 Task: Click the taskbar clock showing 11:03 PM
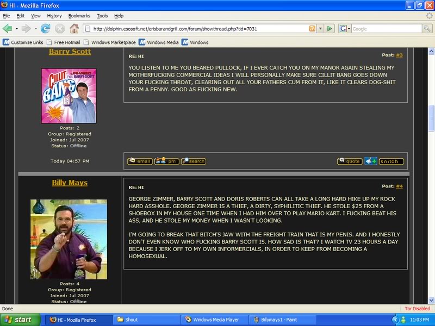[x=419, y=319]
